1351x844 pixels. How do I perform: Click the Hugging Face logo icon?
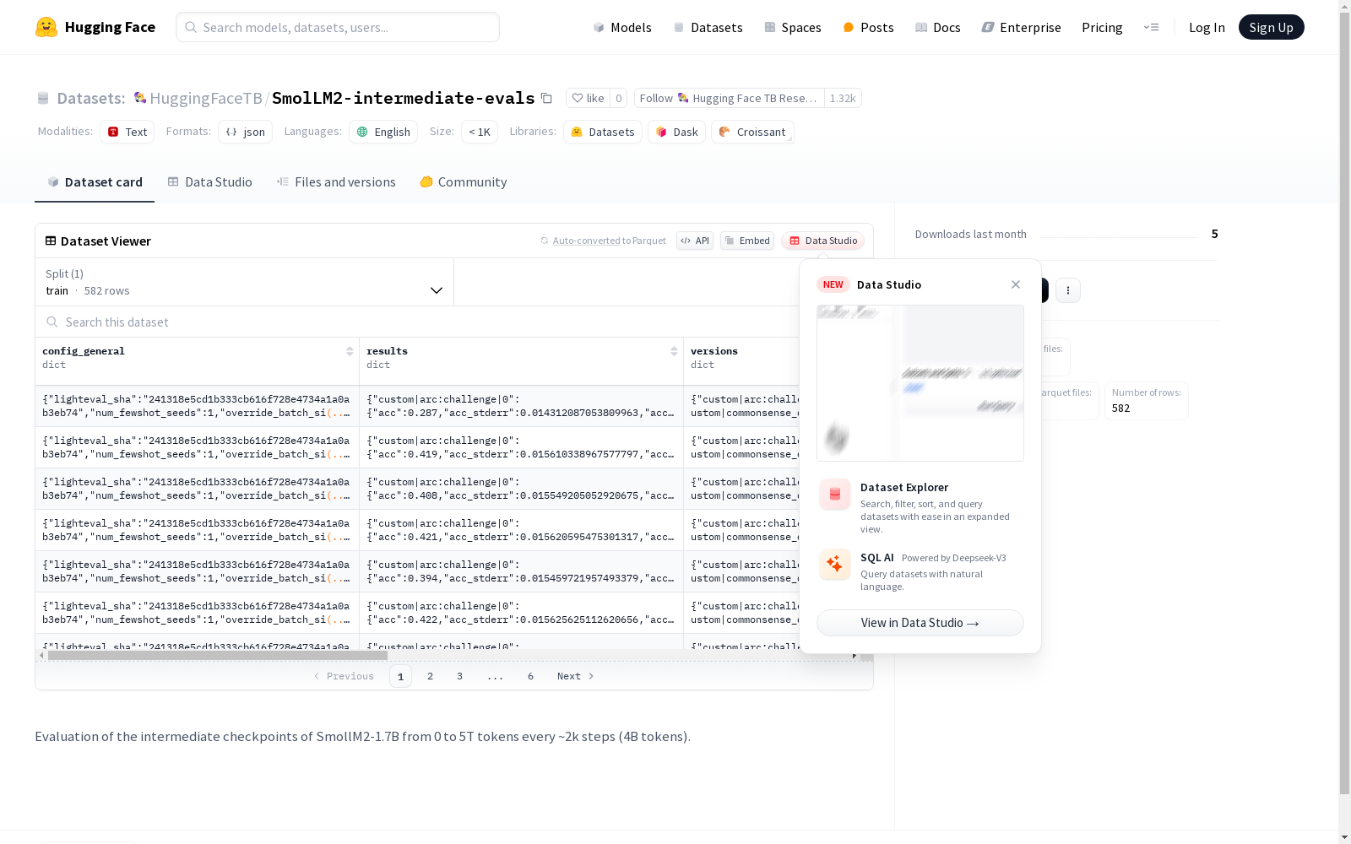click(x=46, y=27)
